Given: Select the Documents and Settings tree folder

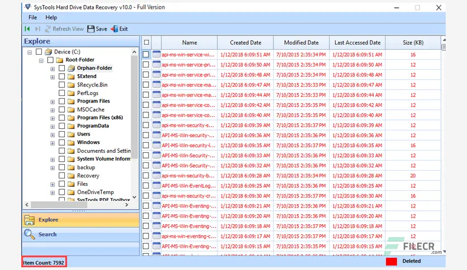Looking at the screenshot, I should coord(104,151).
